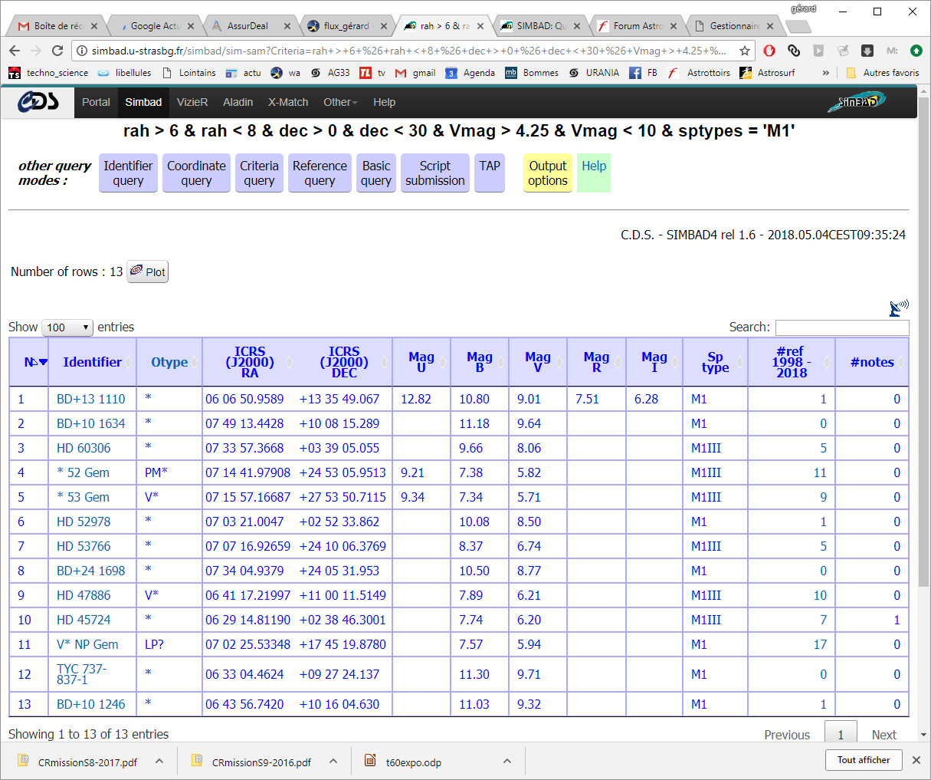Open the Opera red extension icon
The width and height of the screenshot is (931, 780).
click(x=769, y=51)
